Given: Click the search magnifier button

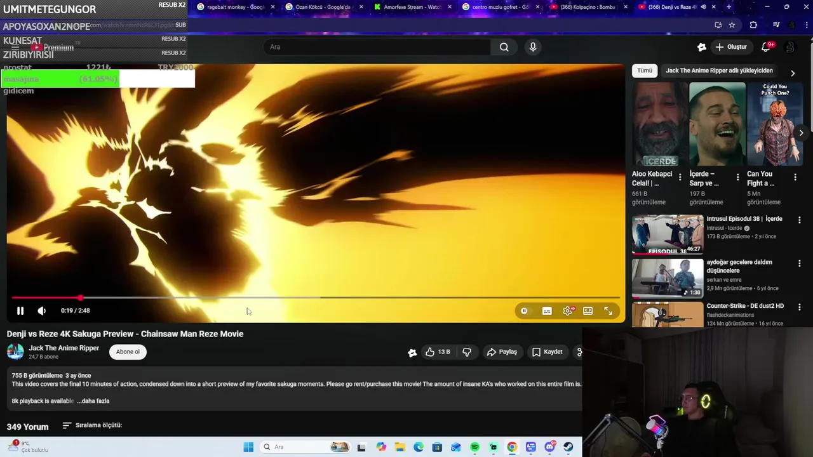Looking at the screenshot, I should click(x=504, y=47).
